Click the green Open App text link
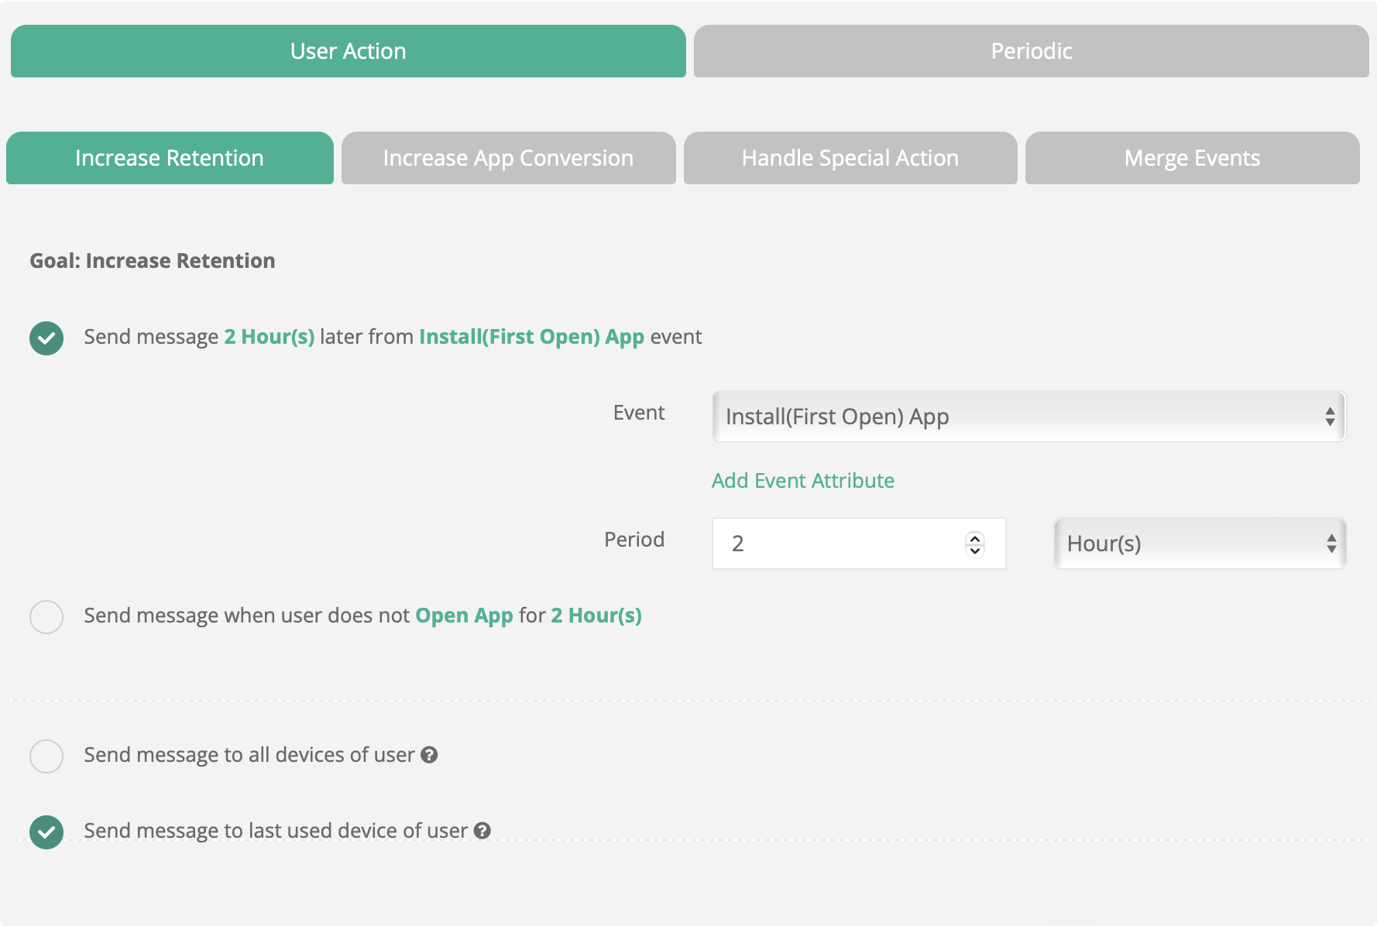This screenshot has width=1377, height=926. 464,616
